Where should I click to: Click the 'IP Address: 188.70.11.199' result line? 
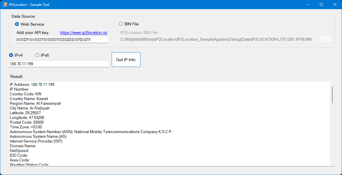32,85
